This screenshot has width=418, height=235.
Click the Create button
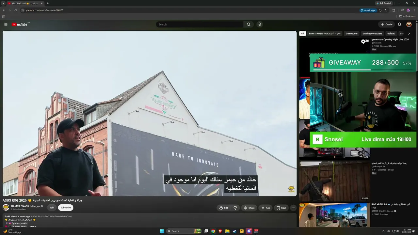387,24
